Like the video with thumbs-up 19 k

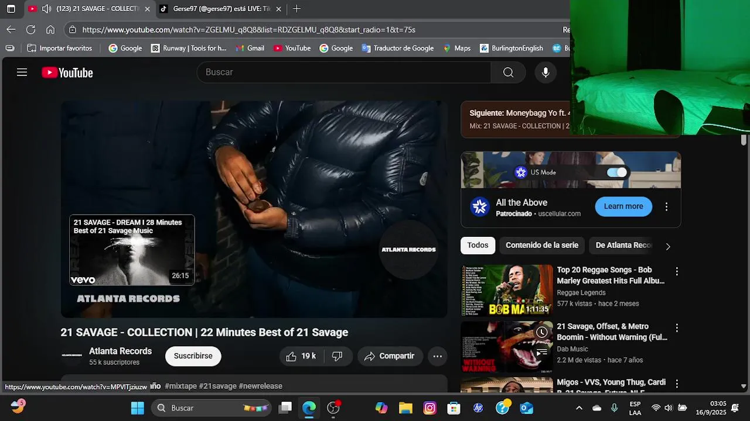click(301, 356)
